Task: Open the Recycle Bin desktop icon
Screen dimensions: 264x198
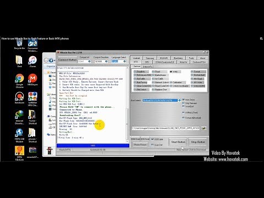Action: point(19,45)
